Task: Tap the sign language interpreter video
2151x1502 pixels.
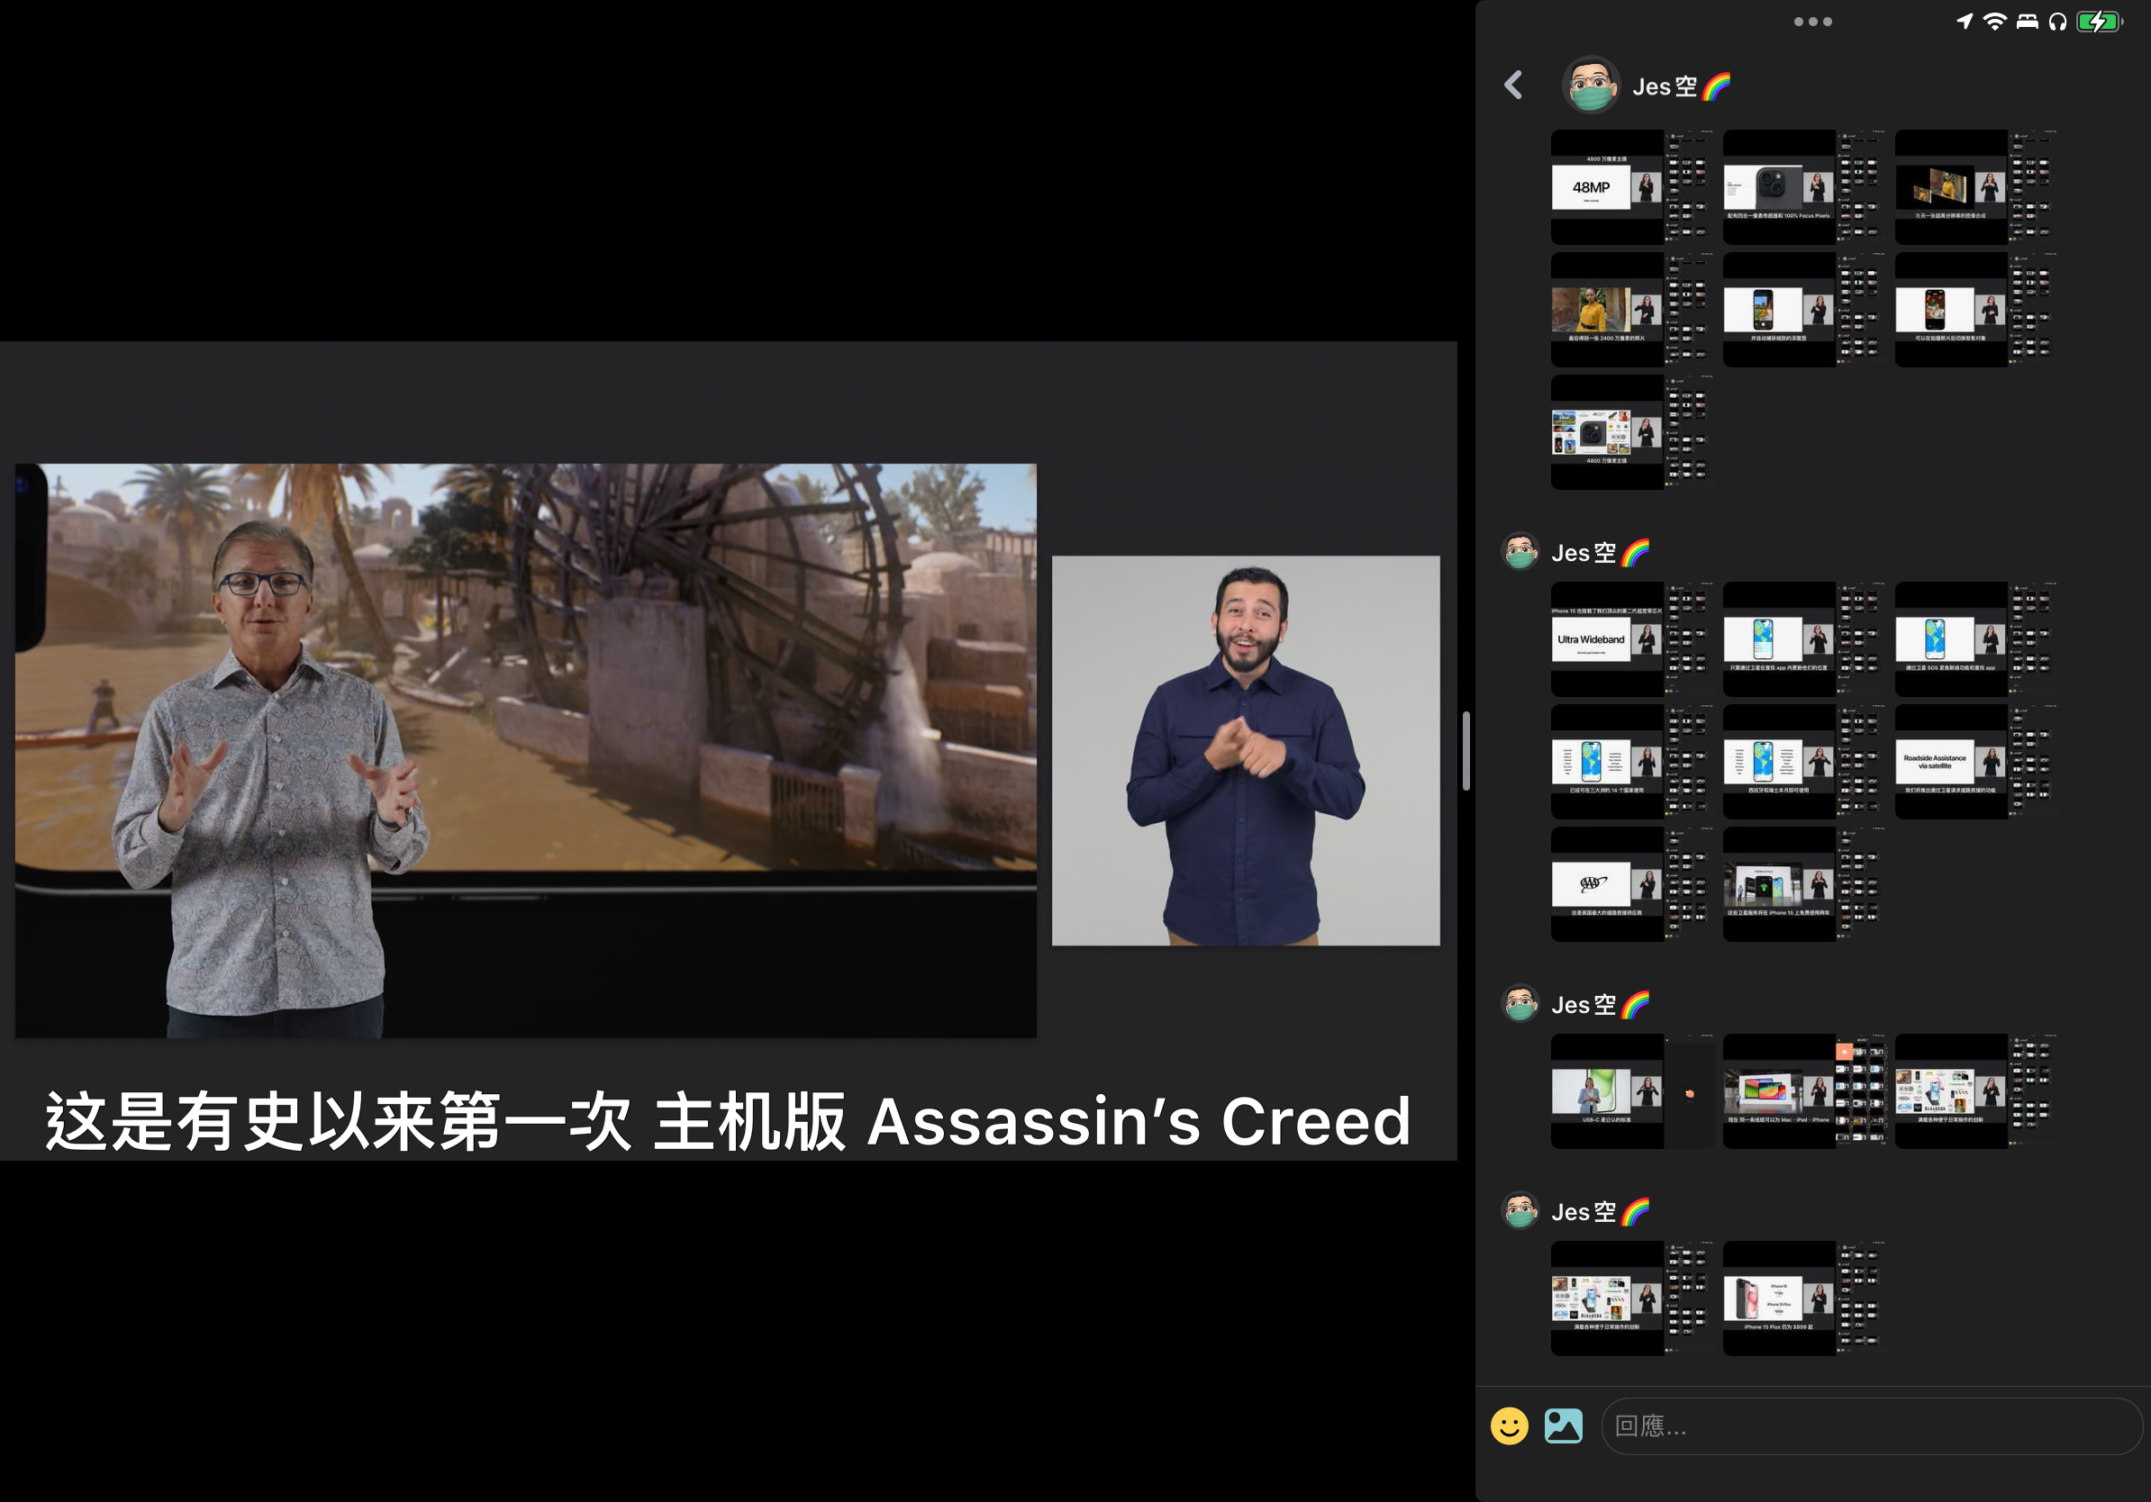Action: click(1246, 751)
